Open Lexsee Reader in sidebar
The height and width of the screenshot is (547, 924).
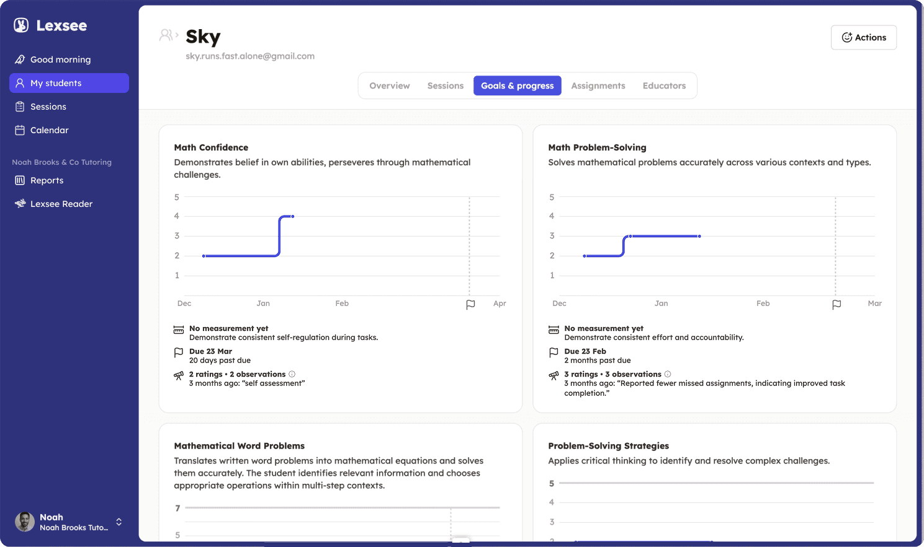[x=69, y=204]
